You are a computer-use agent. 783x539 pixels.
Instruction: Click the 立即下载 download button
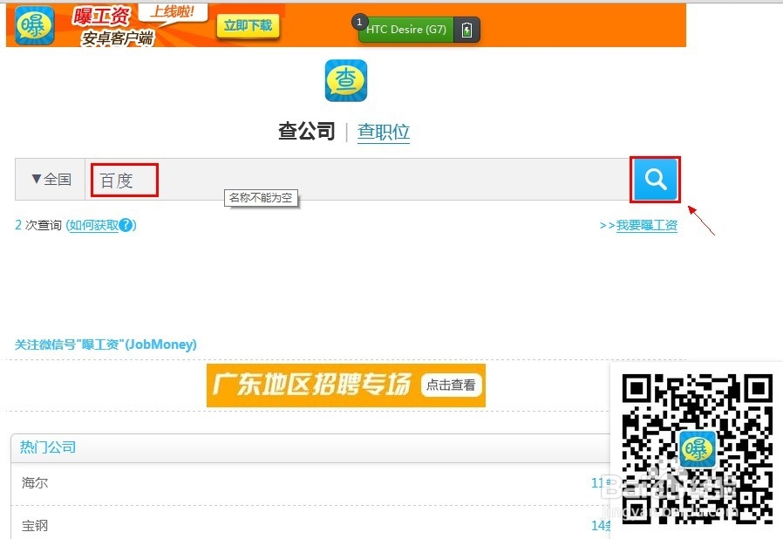250,27
